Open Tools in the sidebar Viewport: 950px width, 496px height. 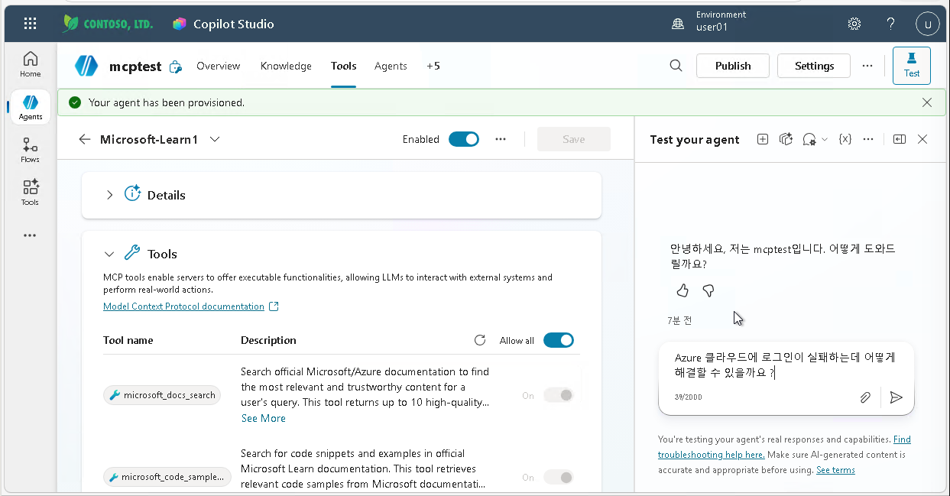click(x=31, y=193)
